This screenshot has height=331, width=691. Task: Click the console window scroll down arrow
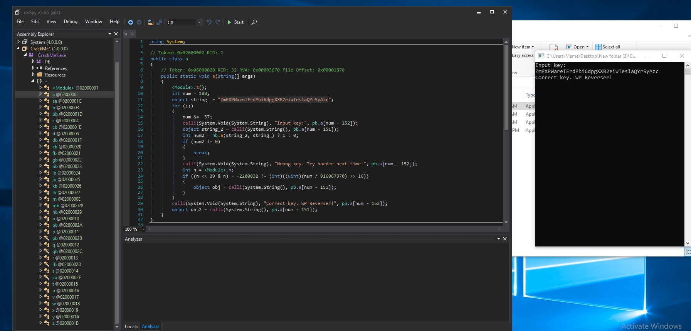click(x=688, y=243)
